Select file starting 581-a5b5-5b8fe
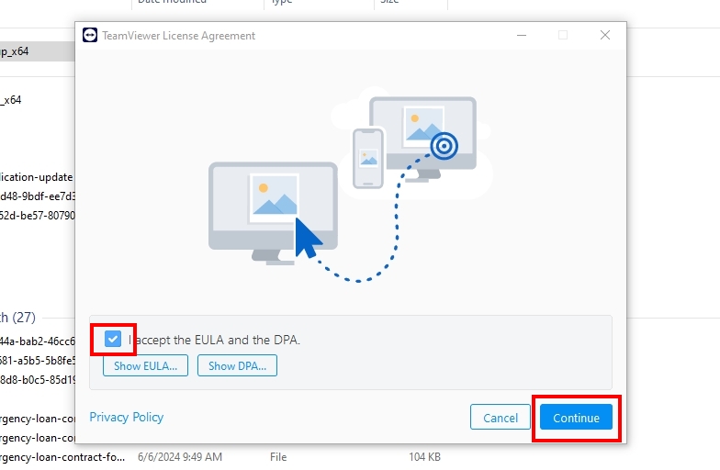The image size is (720, 470). click(x=37, y=361)
